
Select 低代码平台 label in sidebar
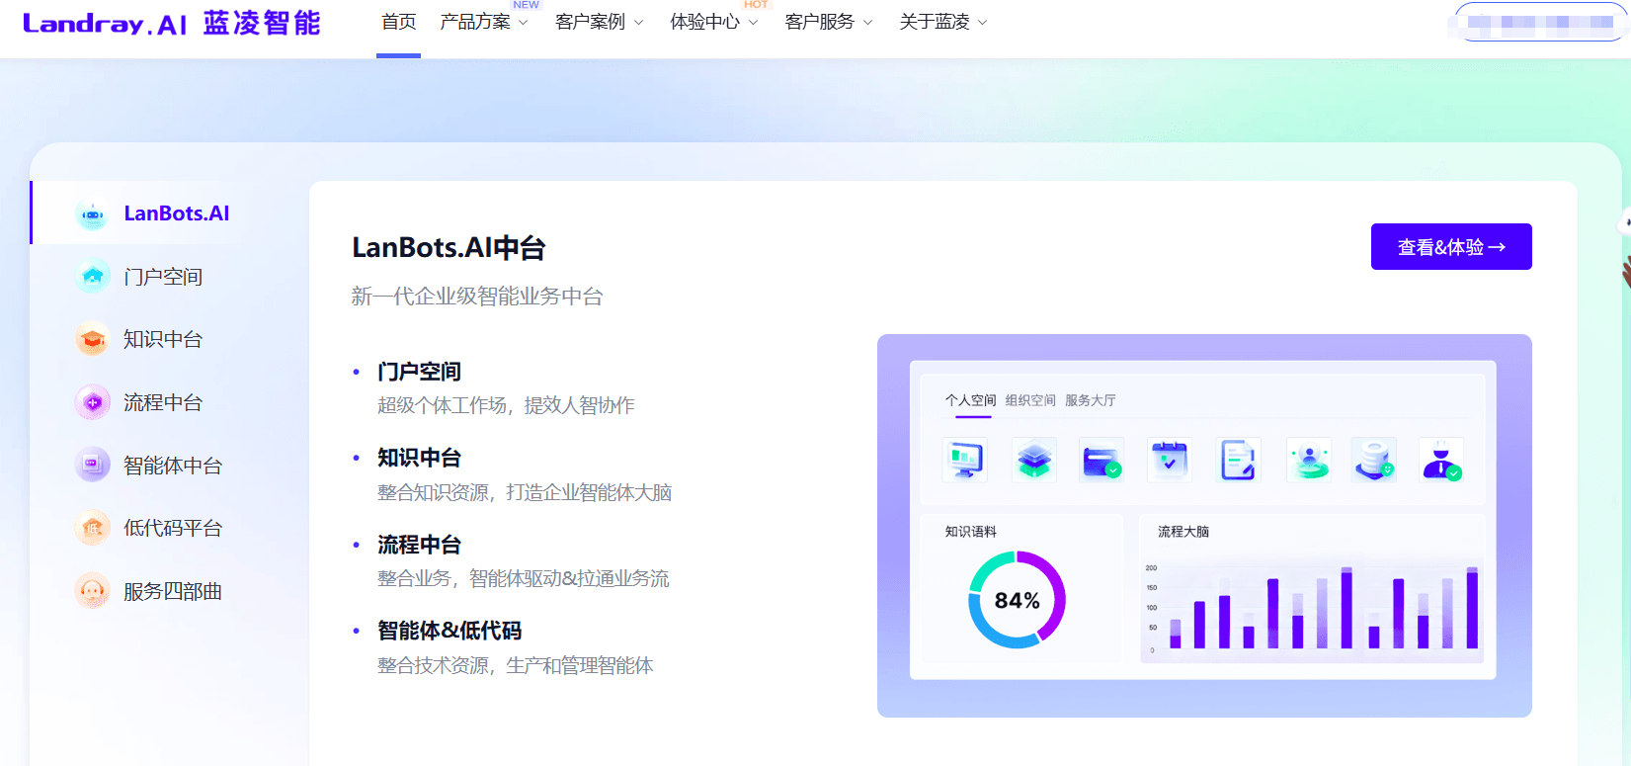click(x=173, y=528)
